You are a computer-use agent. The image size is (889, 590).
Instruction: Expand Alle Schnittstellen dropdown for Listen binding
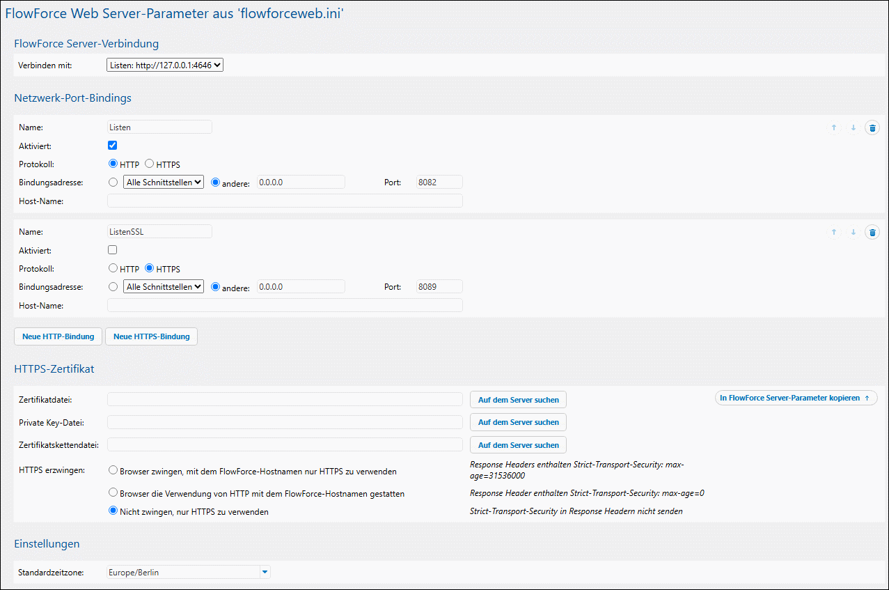pos(164,182)
